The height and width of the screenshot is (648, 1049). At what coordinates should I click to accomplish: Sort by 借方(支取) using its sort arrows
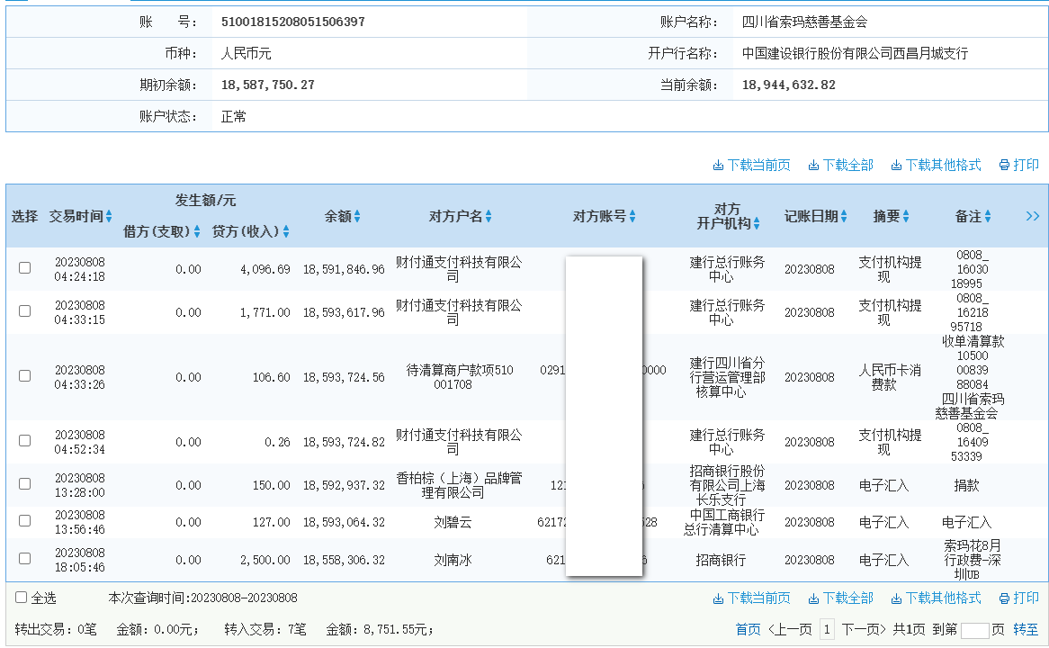point(197,231)
